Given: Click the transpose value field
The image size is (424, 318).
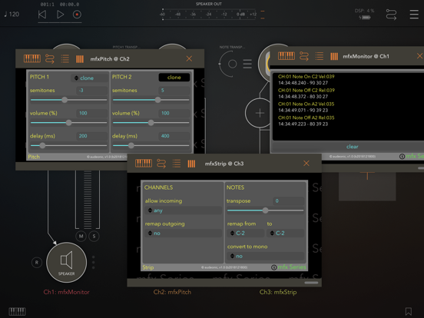Looking at the screenshot, I should [288, 201].
